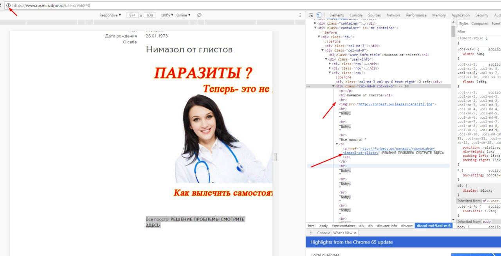Click the div.user-info breadcrumb item
The height and width of the screenshot is (256, 501).
point(387,226)
